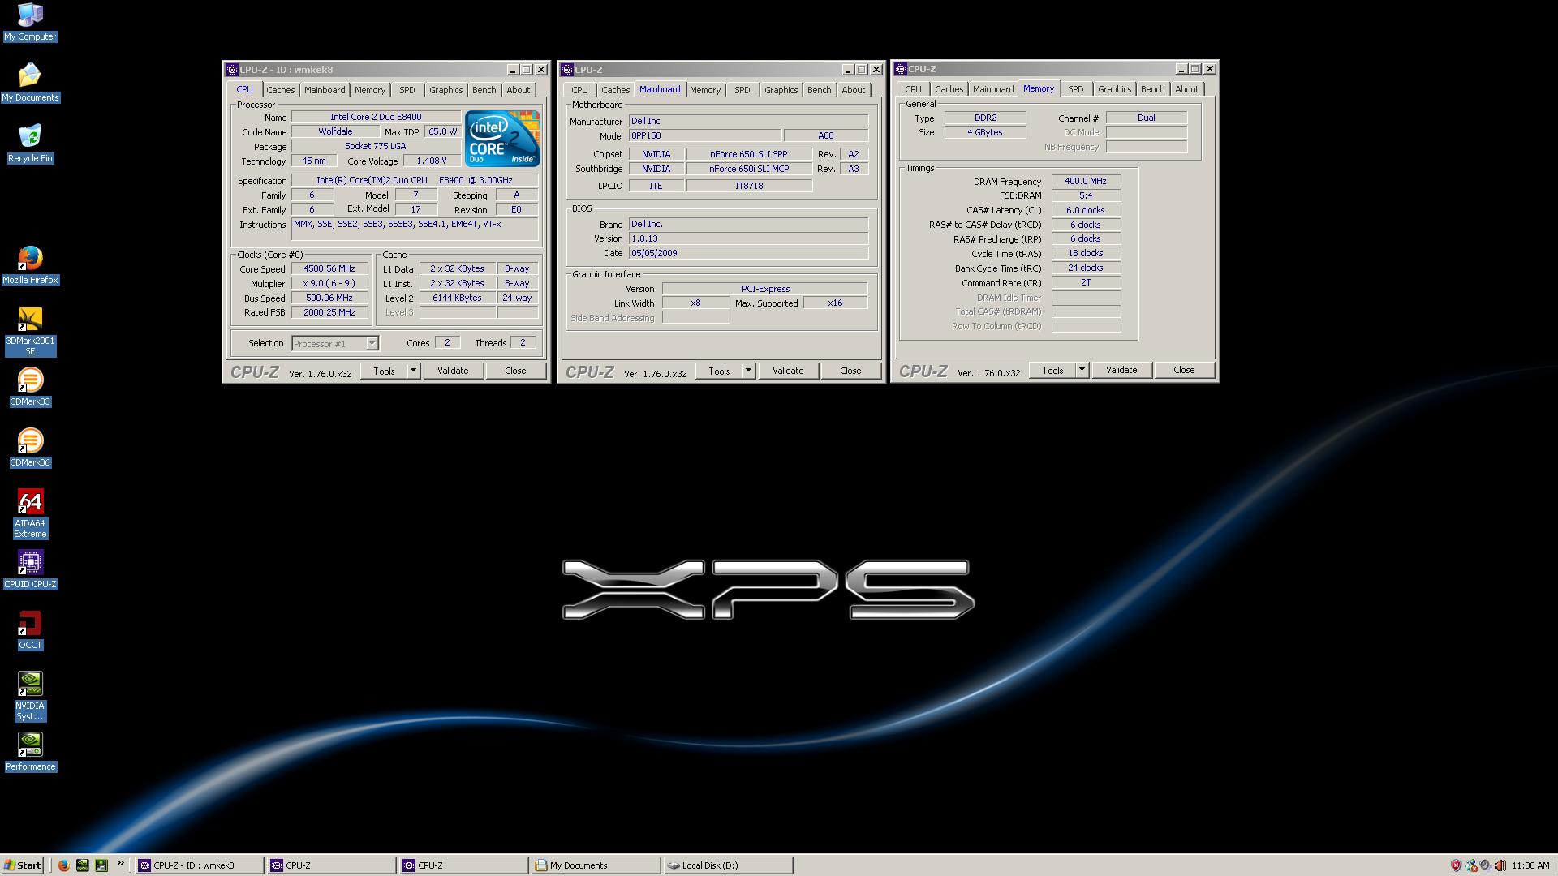Open the Windows Security Center tray icon
Image resolution: width=1558 pixels, height=876 pixels.
point(1456,865)
